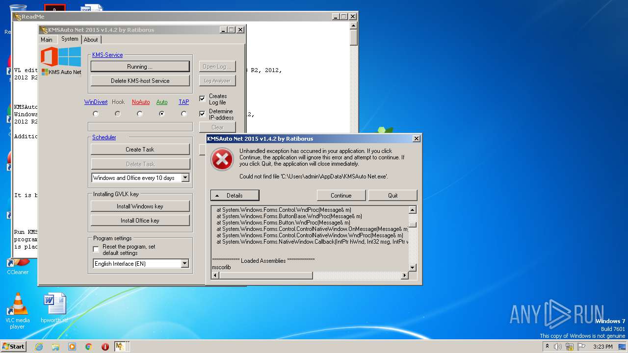628x353 pixels.
Task: Click the network tray icon
Action: pyautogui.click(x=570, y=347)
